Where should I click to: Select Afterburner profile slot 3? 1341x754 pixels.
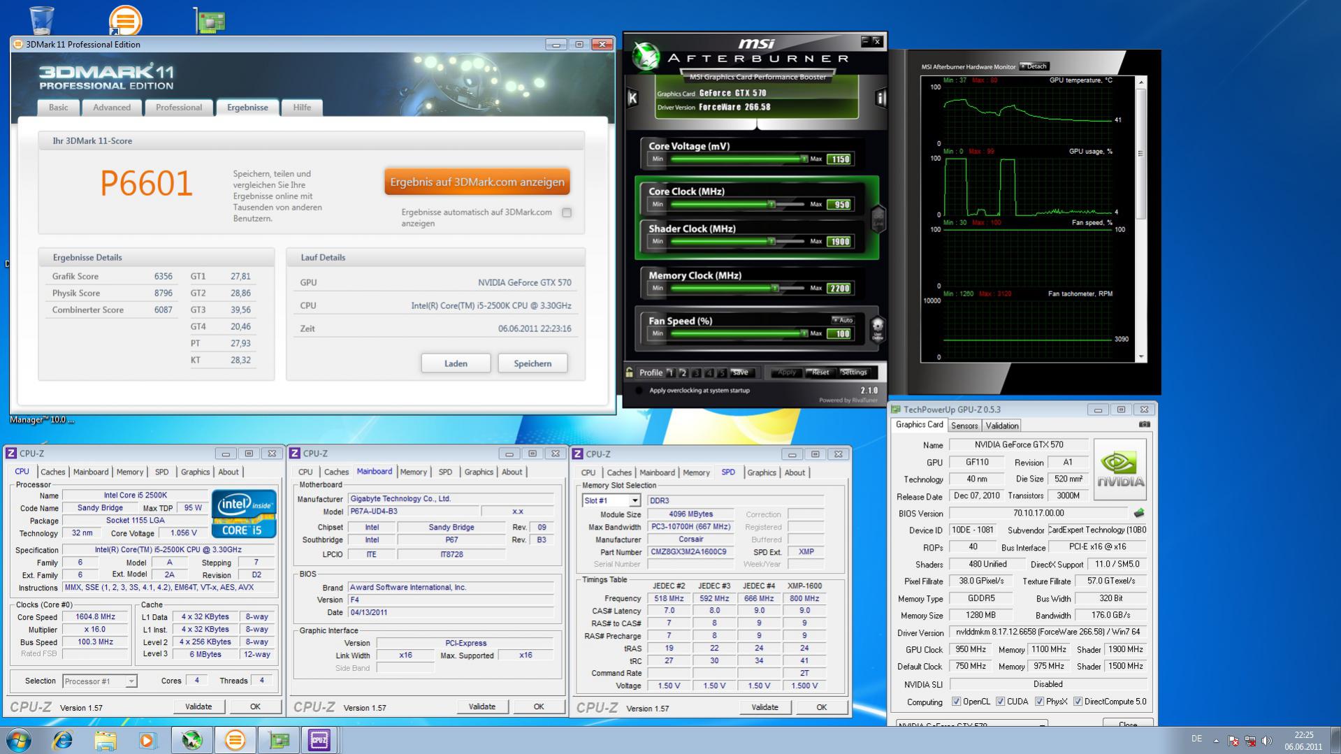coord(696,372)
